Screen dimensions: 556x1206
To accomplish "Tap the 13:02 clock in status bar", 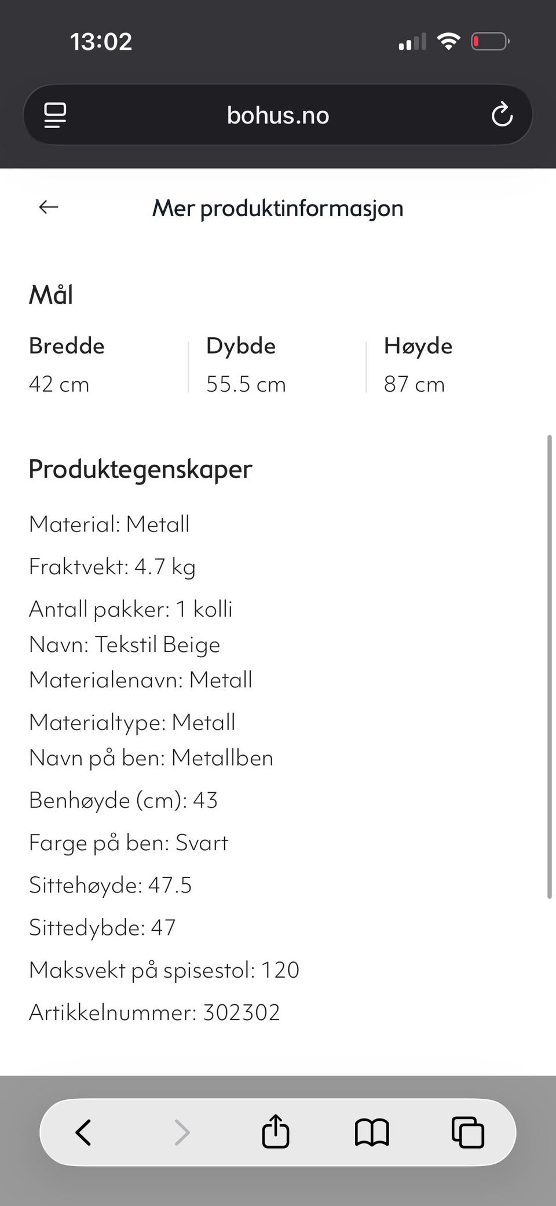I will [x=101, y=42].
